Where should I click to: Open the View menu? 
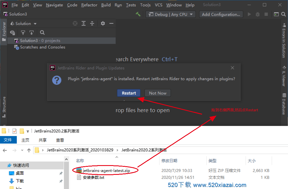coord(38,5)
